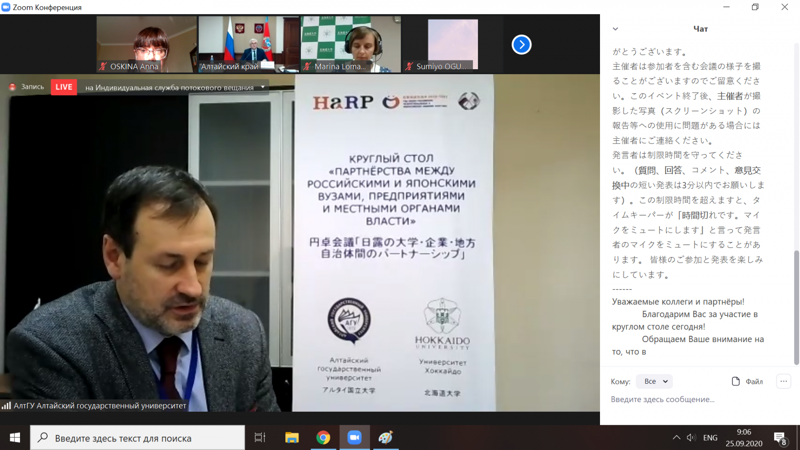Click the main speaker video area
The image size is (800, 450).
pyautogui.click(x=300, y=243)
